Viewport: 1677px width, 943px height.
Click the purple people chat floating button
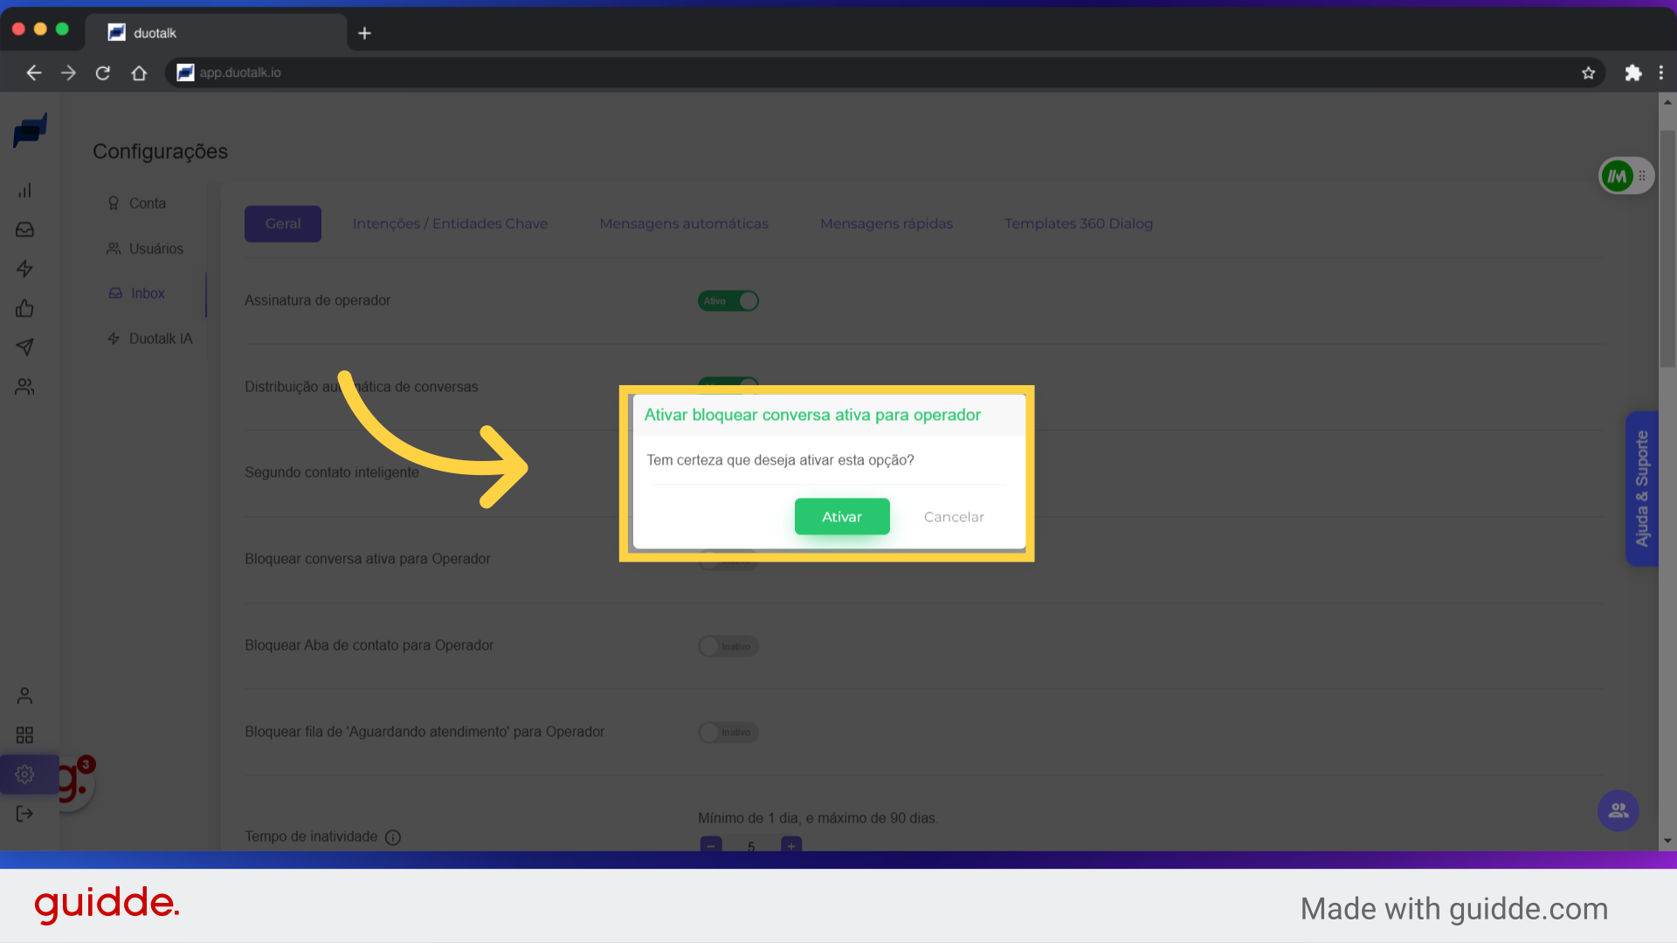click(x=1618, y=810)
